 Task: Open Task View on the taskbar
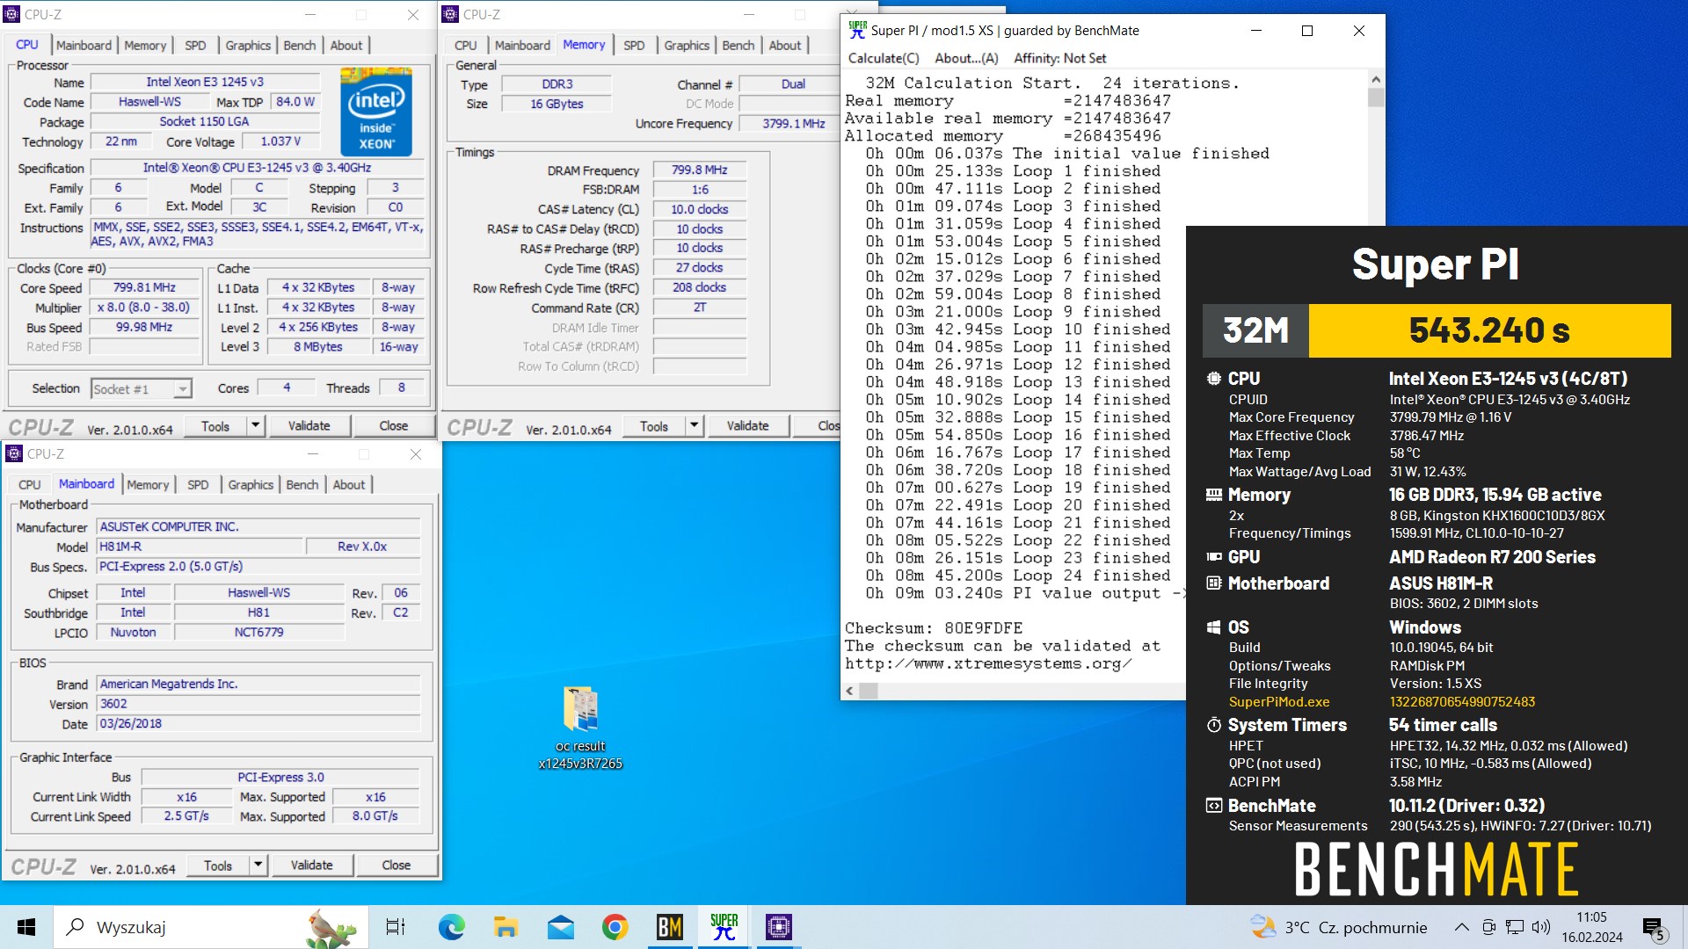396,927
